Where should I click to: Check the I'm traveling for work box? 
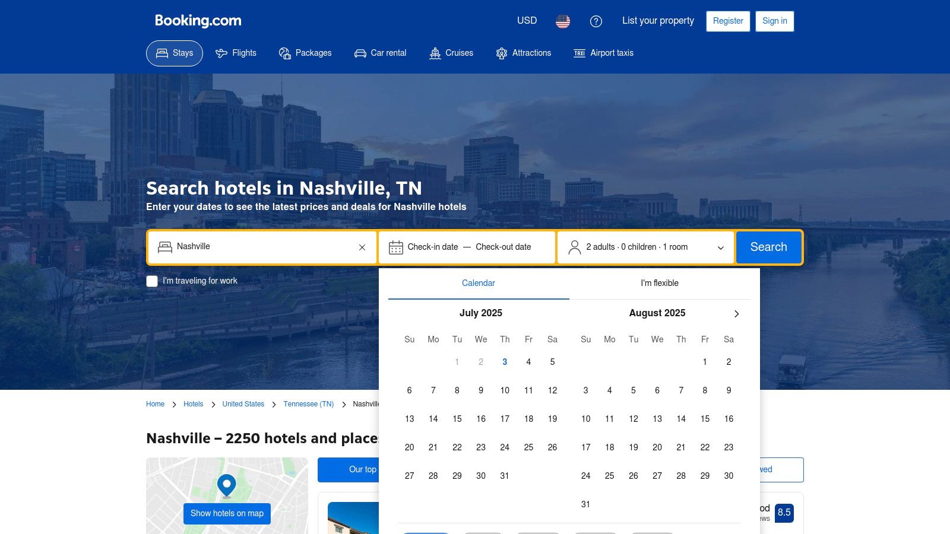[152, 281]
